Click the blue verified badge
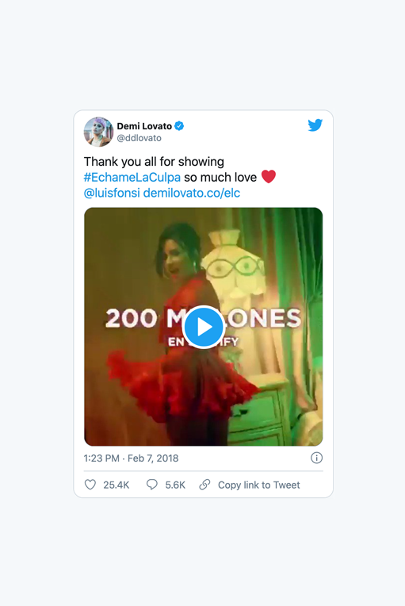The image size is (405, 606). coord(179,126)
